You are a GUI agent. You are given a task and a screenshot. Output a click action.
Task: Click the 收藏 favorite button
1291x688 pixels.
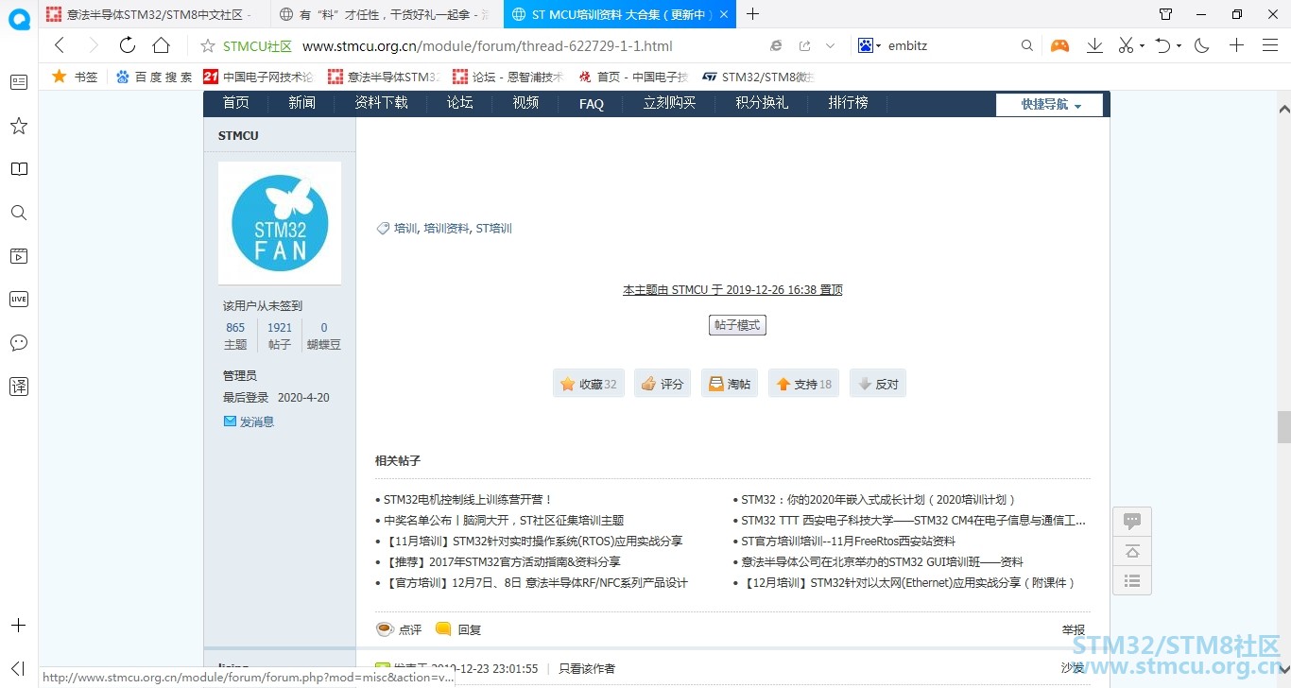click(589, 384)
